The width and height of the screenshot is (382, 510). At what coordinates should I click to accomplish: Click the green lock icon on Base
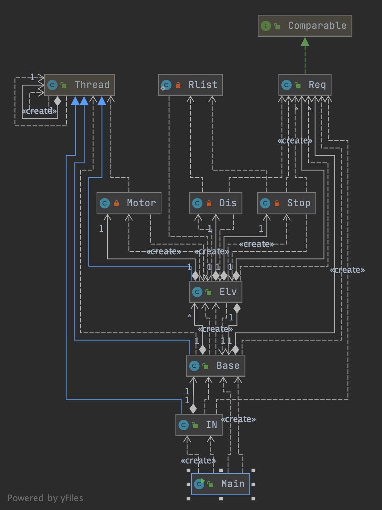(x=206, y=366)
